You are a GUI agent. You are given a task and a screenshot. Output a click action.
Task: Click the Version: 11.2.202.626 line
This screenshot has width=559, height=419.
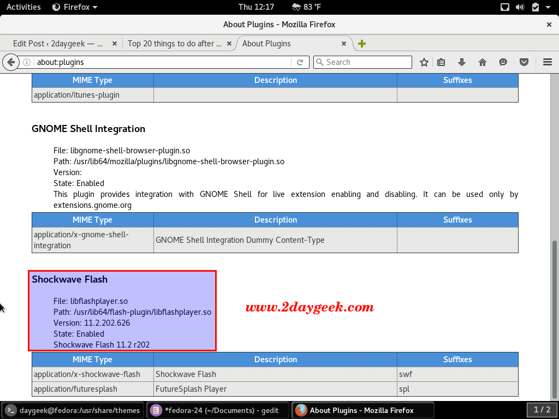click(92, 323)
